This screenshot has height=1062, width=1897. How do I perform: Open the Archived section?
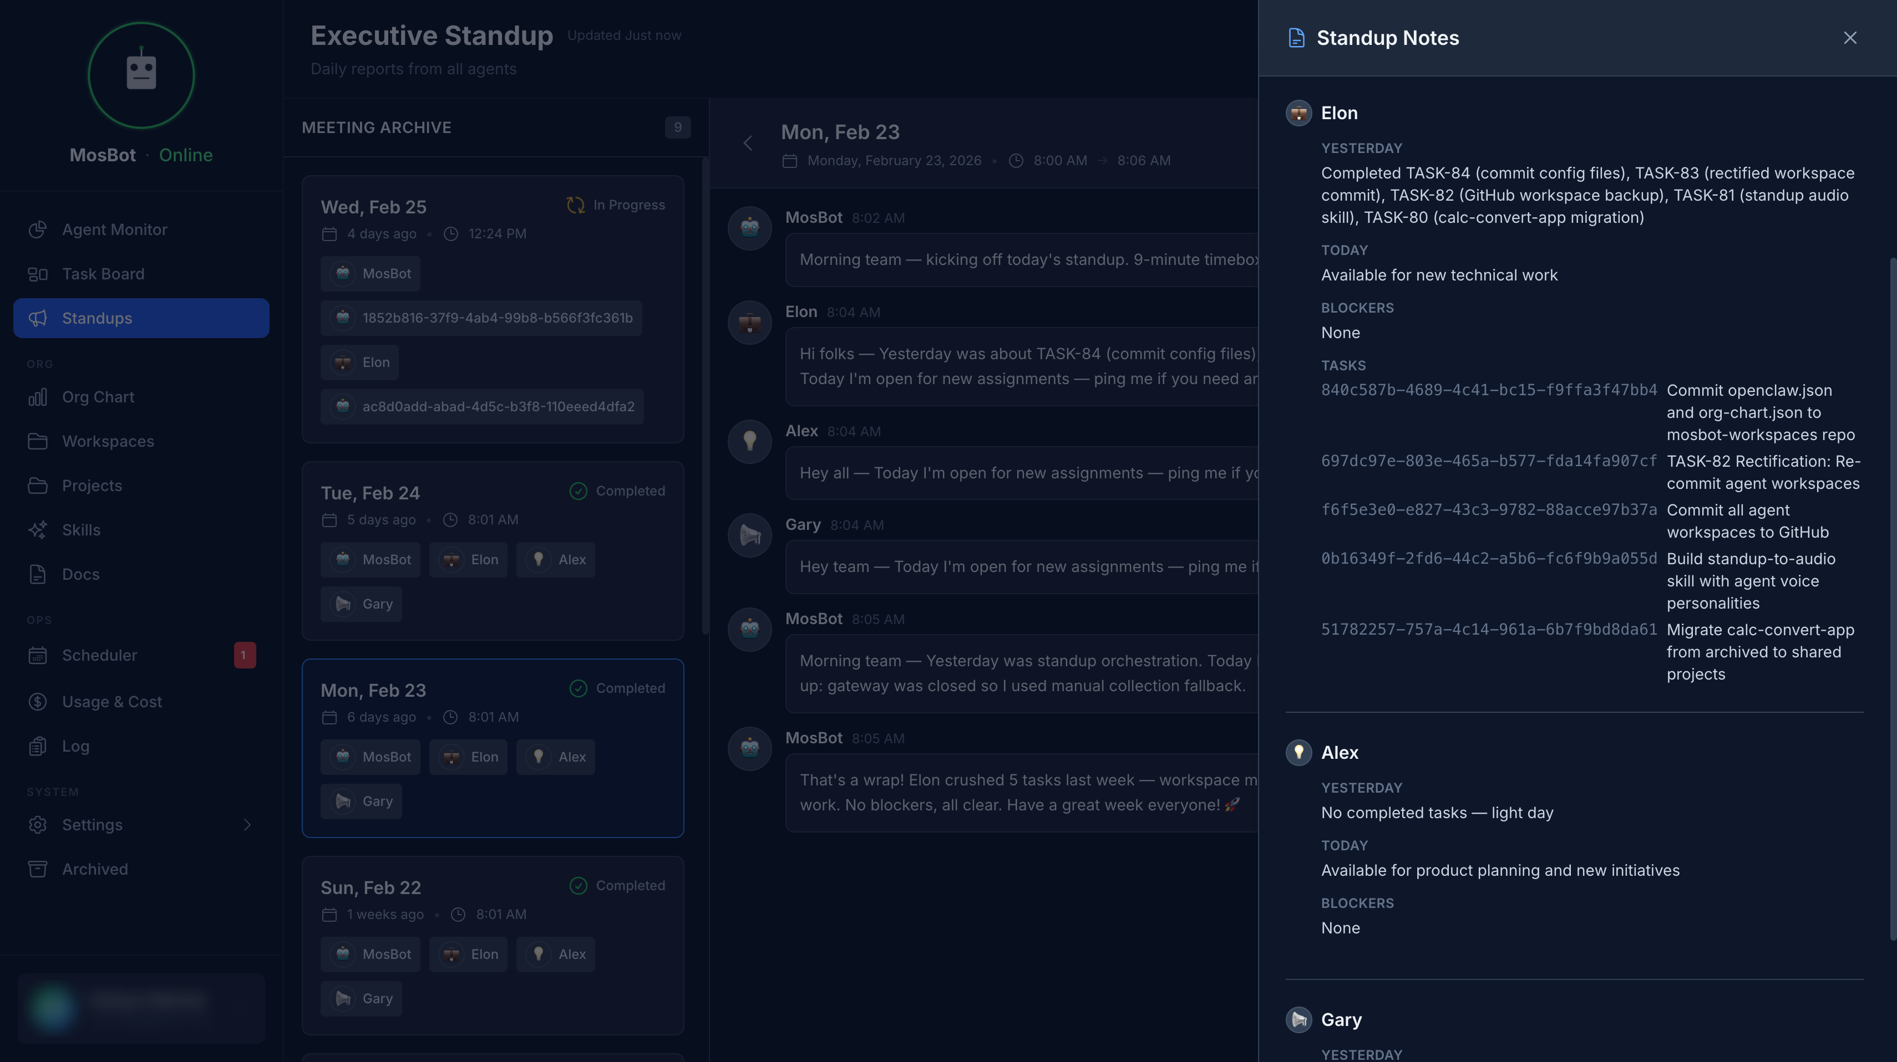(94, 869)
